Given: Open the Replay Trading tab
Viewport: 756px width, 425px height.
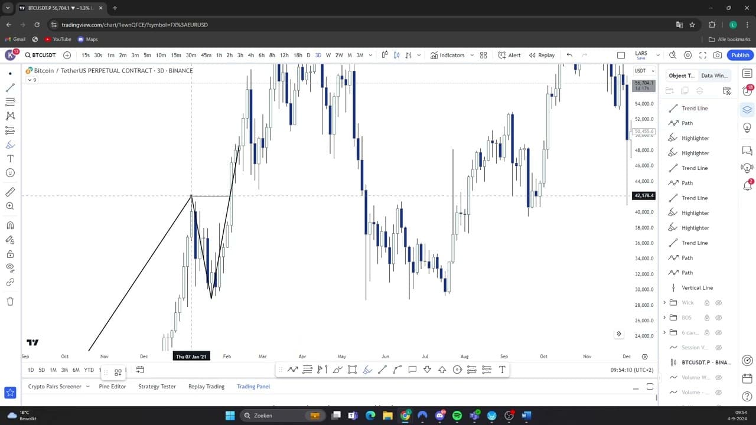Looking at the screenshot, I should [206, 387].
